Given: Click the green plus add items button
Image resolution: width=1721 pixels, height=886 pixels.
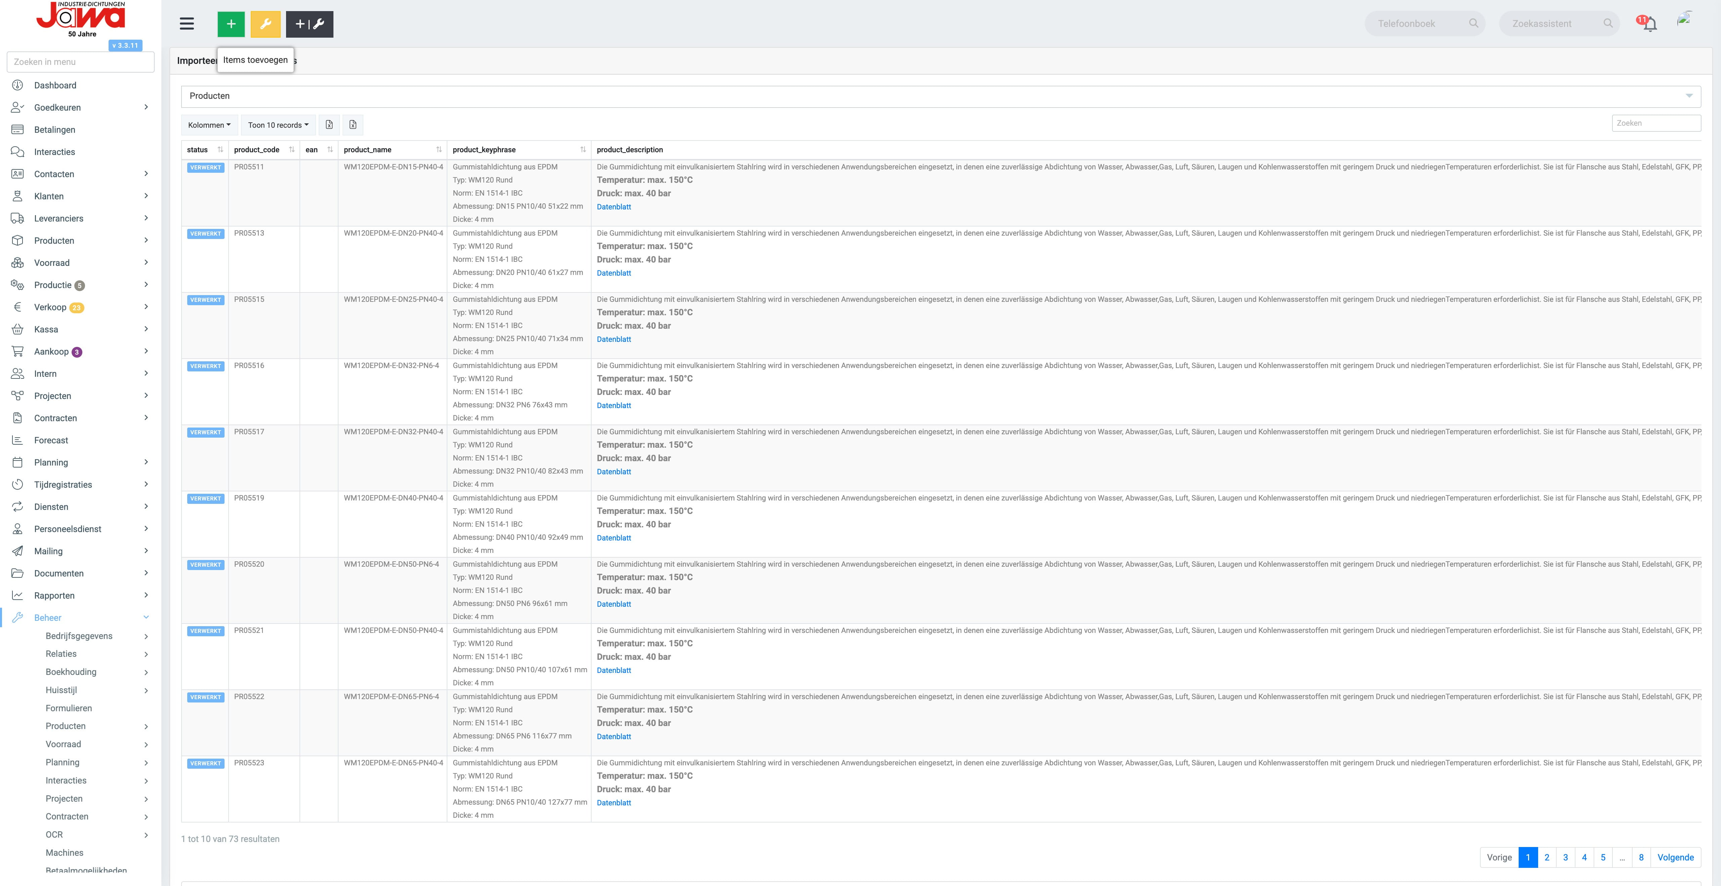Looking at the screenshot, I should (x=231, y=24).
